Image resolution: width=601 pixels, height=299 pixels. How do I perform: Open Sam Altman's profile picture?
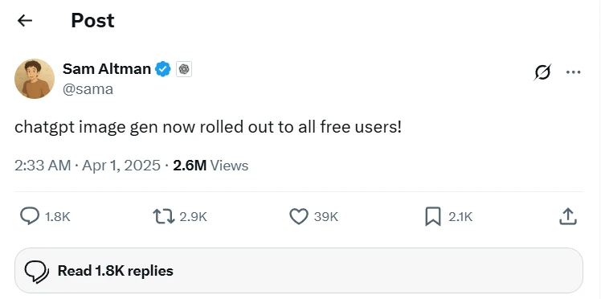click(35, 79)
